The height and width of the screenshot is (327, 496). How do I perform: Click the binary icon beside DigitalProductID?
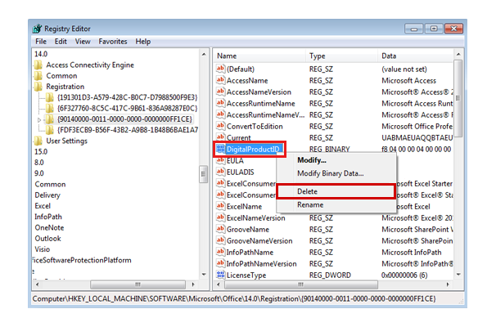(220, 149)
